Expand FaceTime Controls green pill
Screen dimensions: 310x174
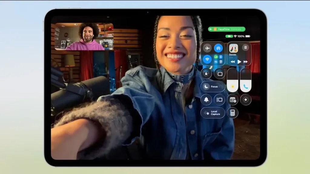(x=227, y=29)
